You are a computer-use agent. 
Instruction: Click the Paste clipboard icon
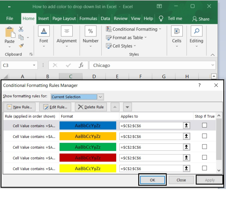pos(9,33)
